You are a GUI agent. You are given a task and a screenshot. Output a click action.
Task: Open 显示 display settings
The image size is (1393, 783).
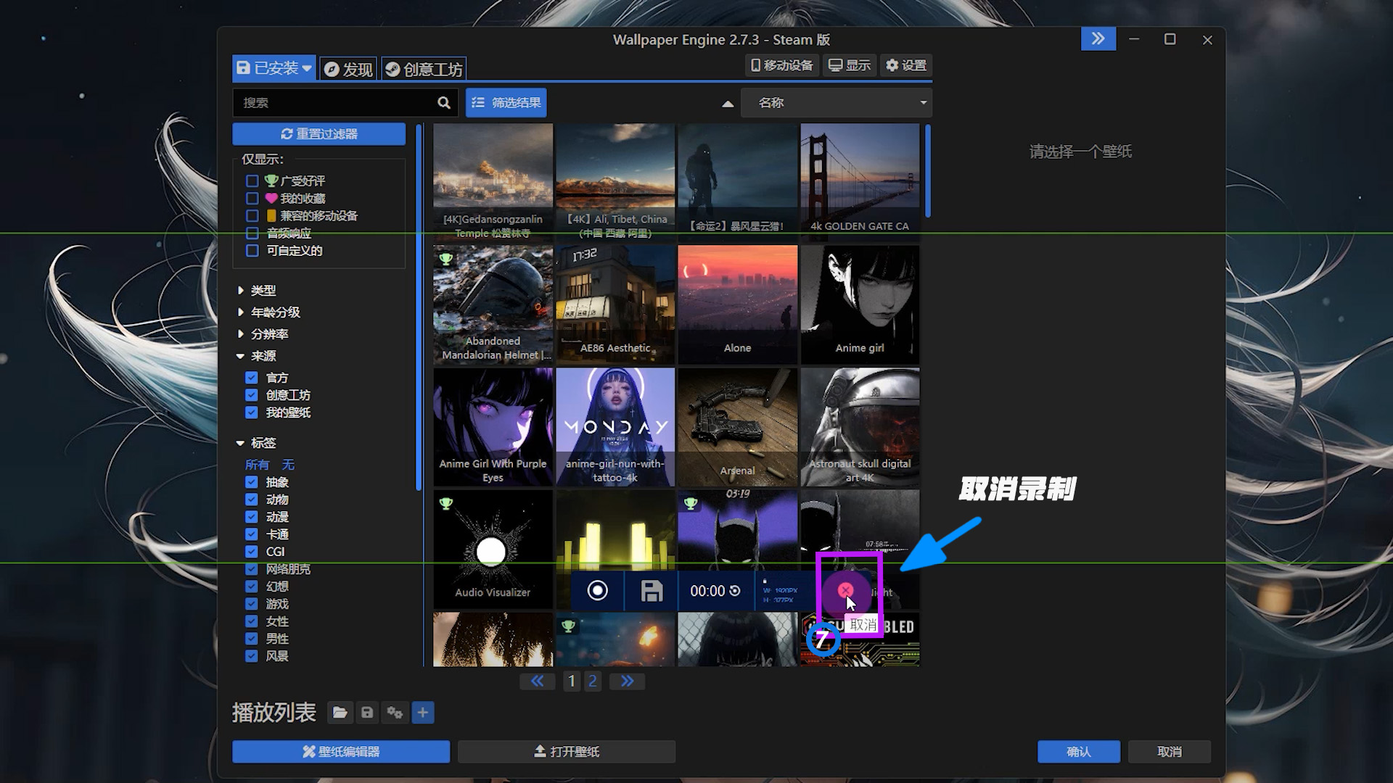(x=850, y=65)
